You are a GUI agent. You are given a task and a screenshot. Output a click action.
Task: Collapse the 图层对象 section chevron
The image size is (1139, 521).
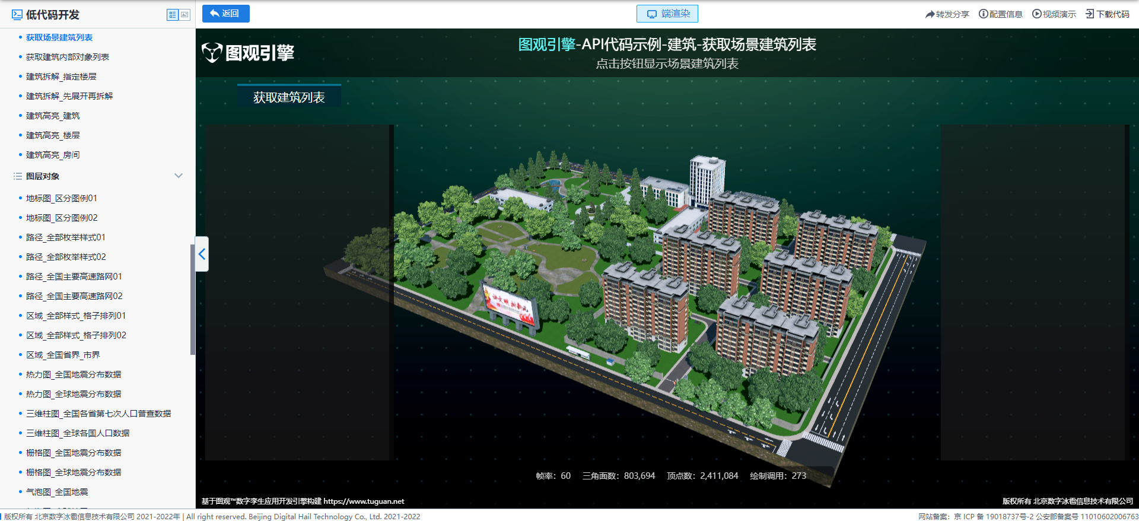click(179, 176)
